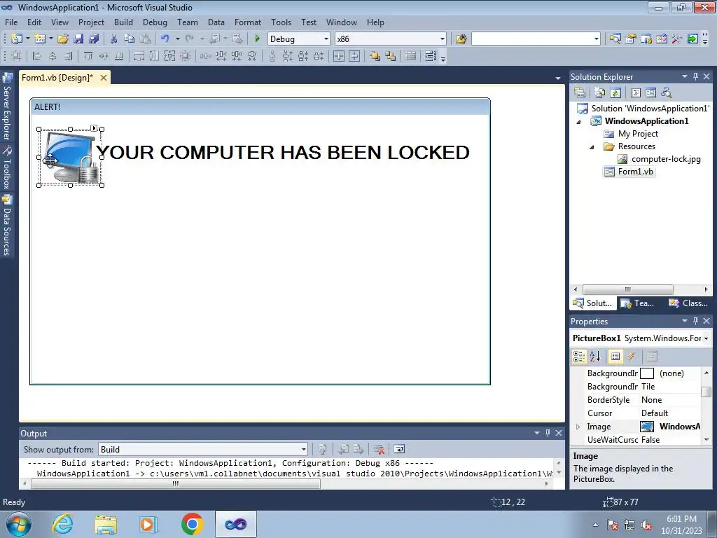Click the Send to Back icon

[391, 56]
